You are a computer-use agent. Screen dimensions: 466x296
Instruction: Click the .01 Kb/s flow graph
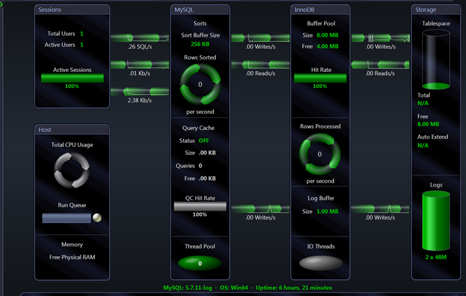pos(140,64)
